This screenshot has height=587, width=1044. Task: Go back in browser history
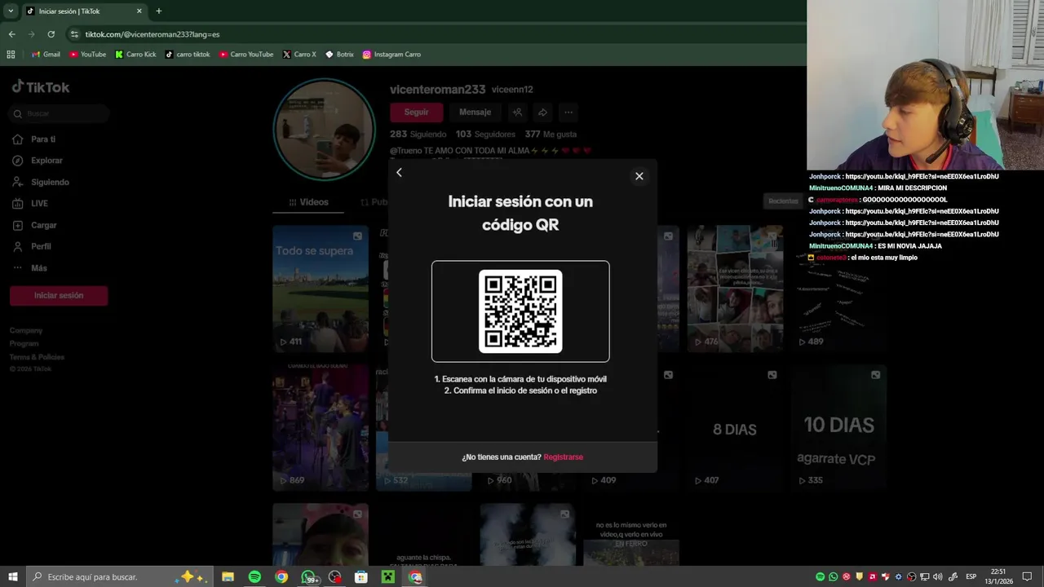click(x=11, y=34)
